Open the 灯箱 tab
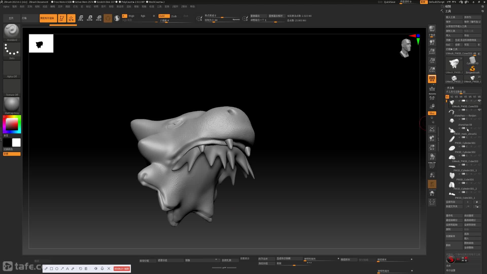Viewport: 487px width, 274px height. 30,18
